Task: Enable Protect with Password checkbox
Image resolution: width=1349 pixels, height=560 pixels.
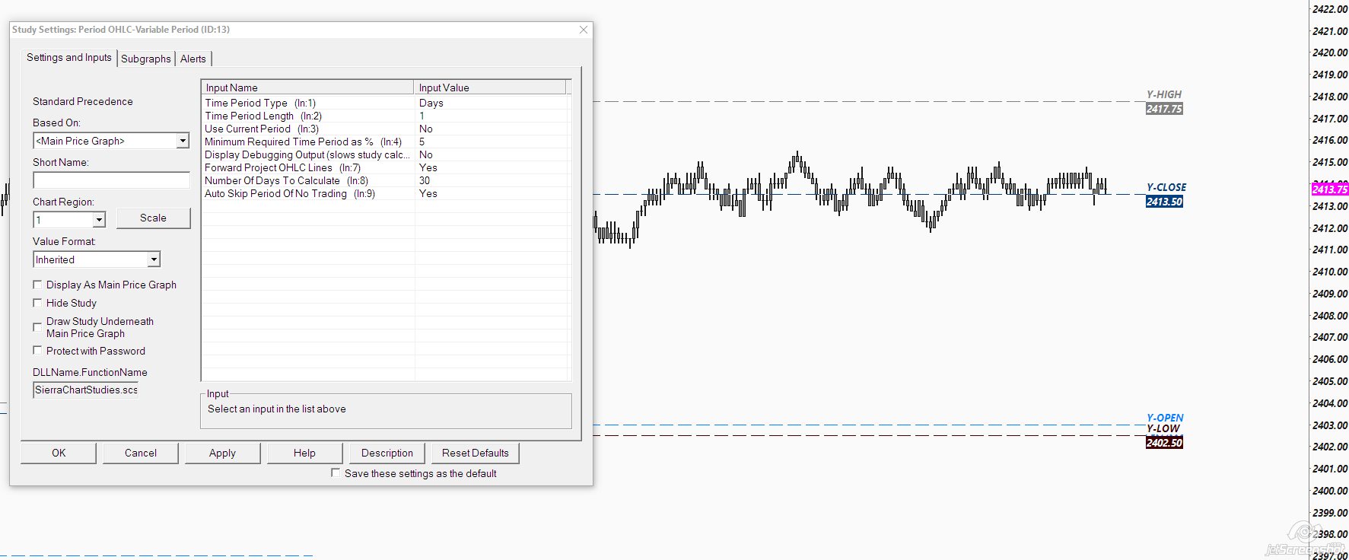Action: [37, 351]
